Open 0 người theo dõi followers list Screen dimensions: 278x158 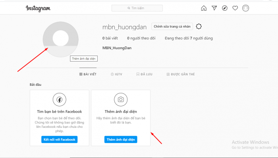(x=141, y=38)
